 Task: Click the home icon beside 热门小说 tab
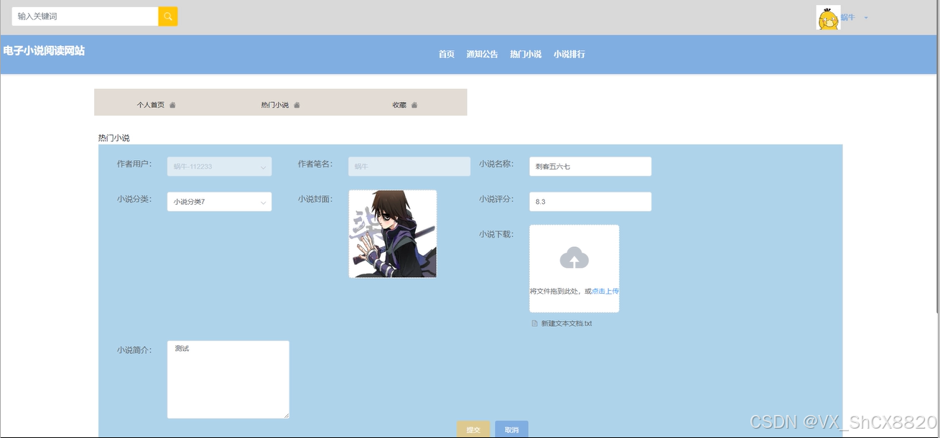click(297, 105)
